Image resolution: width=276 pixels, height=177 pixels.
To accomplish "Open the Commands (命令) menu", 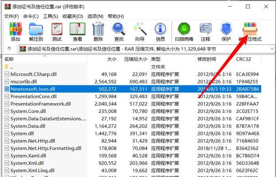I will [31, 16].
